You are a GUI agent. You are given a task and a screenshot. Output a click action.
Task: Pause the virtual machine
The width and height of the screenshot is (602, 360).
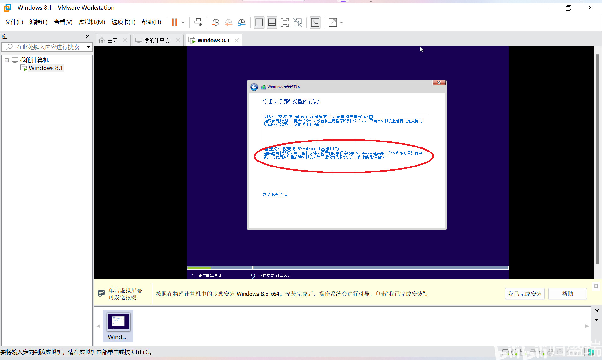(174, 22)
